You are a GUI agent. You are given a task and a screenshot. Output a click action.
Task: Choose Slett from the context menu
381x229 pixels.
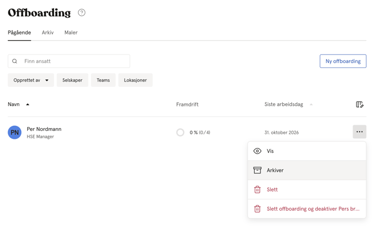[x=307, y=189]
